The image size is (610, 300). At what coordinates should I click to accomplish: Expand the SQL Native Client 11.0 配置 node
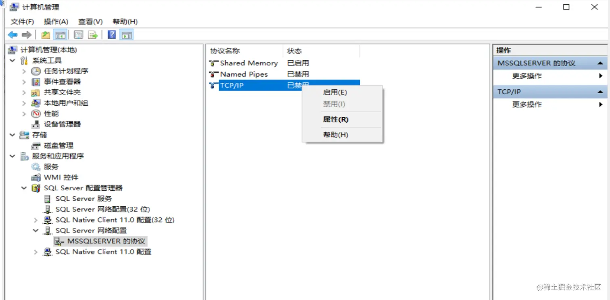36,252
